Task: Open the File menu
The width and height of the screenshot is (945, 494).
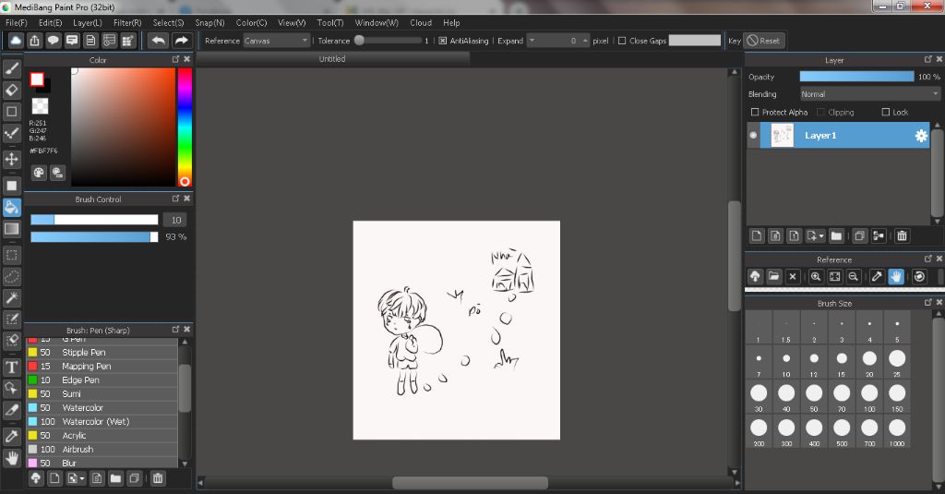Action: 17,23
